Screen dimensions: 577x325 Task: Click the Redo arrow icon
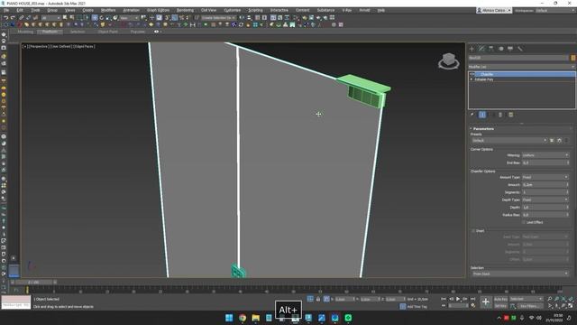tap(13, 18)
